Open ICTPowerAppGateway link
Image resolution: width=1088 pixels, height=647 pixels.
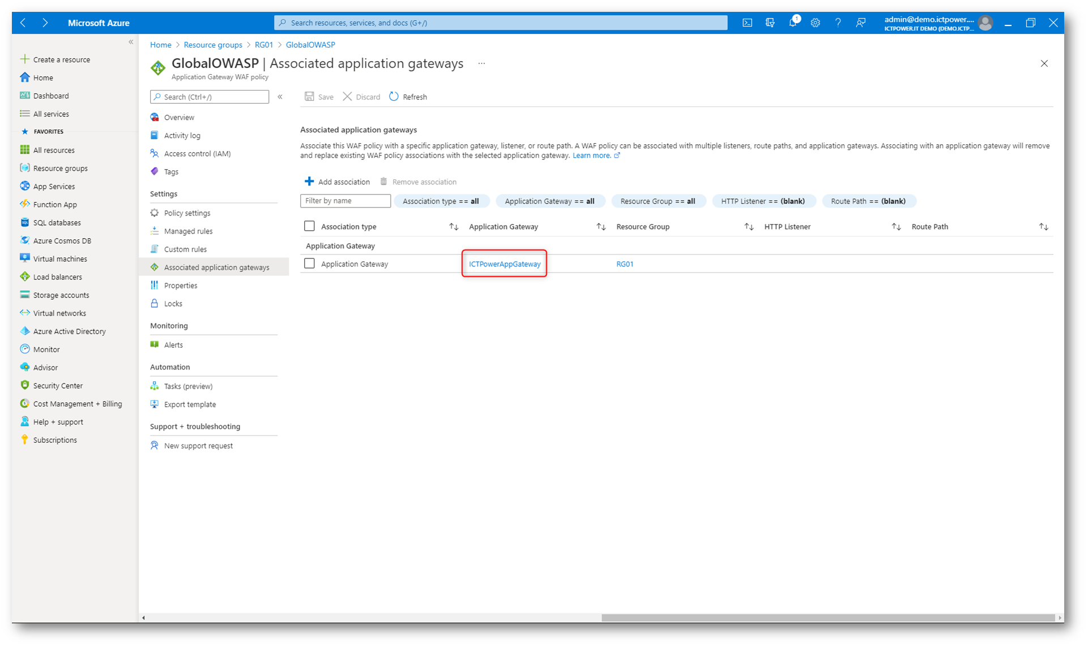[505, 264]
